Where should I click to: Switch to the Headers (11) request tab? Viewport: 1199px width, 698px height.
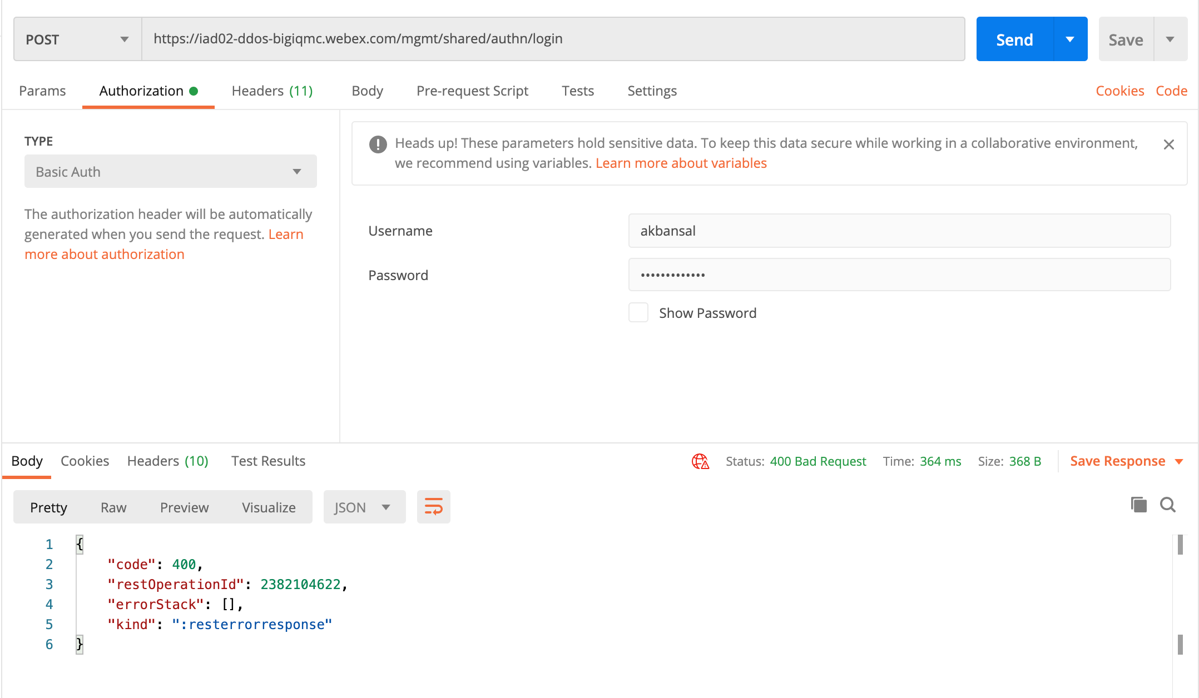click(272, 91)
